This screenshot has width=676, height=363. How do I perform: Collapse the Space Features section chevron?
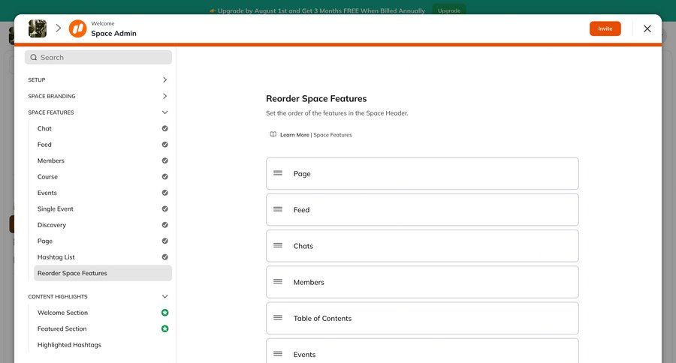[164, 112]
